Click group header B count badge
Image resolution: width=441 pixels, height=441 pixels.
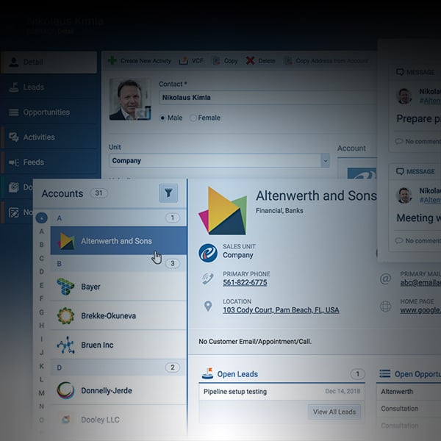point(173,264)
